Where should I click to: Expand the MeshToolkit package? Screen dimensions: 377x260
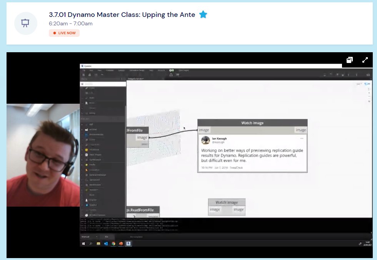82,185
